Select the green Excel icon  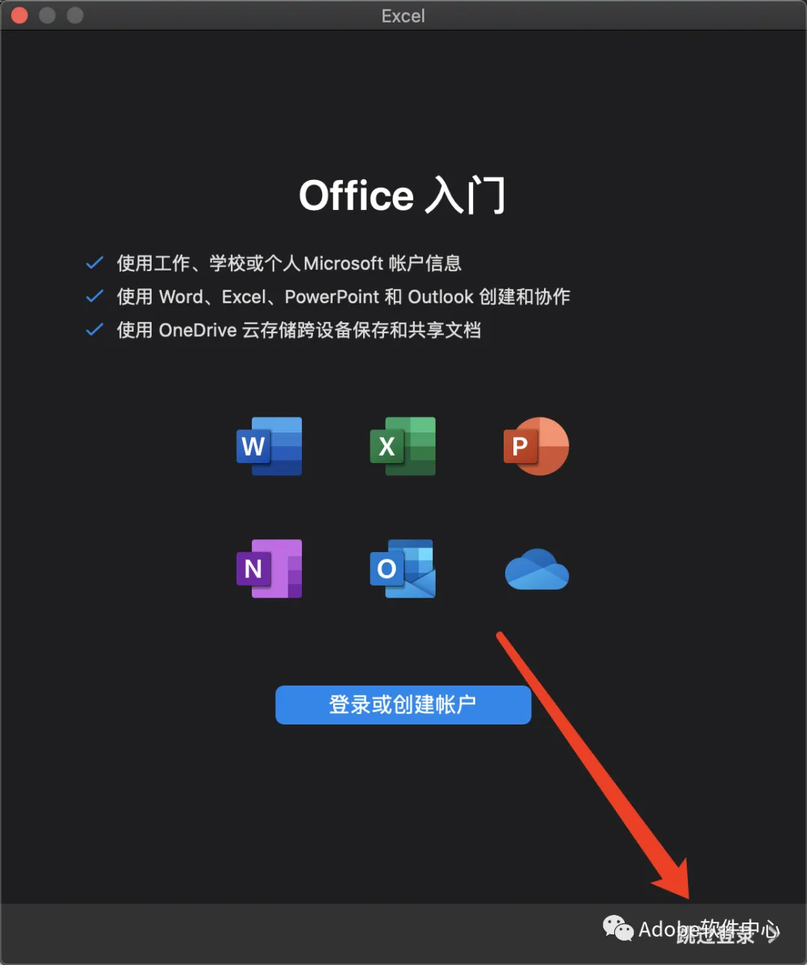403,446
